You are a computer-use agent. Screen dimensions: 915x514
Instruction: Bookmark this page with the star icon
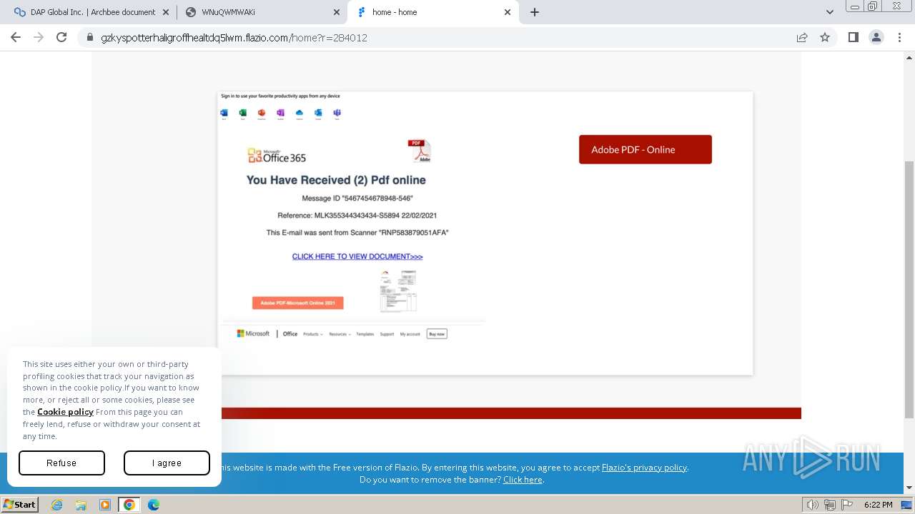825,38
